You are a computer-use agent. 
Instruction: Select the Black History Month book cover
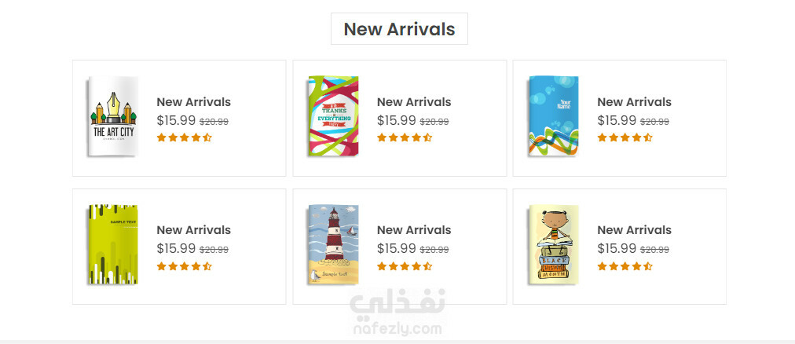tap(554, 245)
